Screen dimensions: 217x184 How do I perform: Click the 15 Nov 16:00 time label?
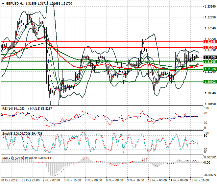(200, 180)
